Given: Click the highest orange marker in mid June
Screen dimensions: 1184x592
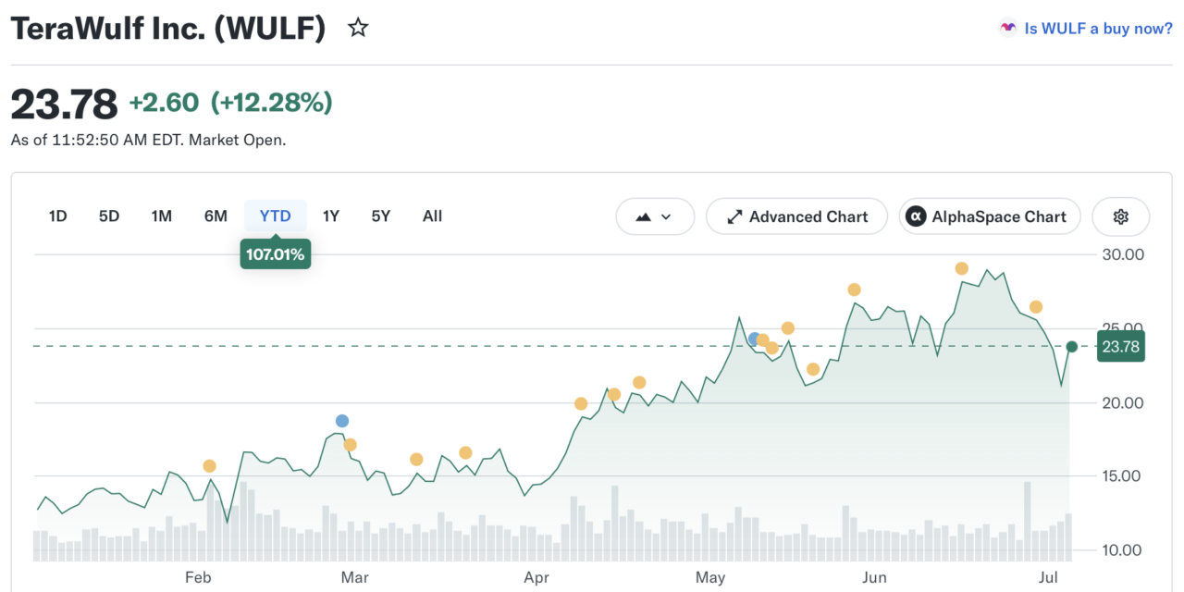Looking at the screenshot, I should coord(961,268).
